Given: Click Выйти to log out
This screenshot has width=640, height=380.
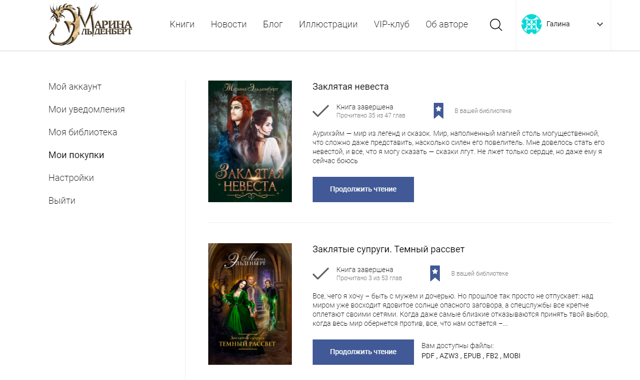Looking at the screenshot, I should tap(62, 201).
